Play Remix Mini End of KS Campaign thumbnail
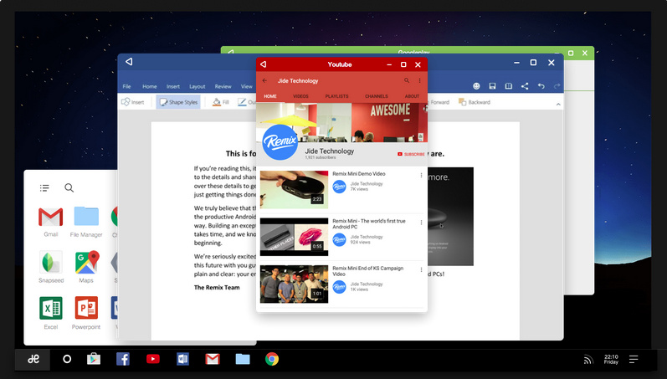The image size is (667, 379). [294, 284]
